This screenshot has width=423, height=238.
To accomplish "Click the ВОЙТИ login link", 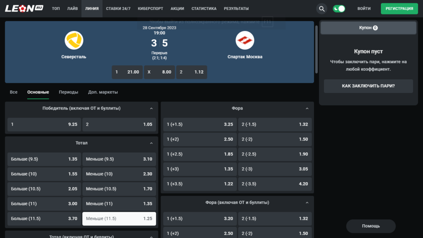I will 364,9.
